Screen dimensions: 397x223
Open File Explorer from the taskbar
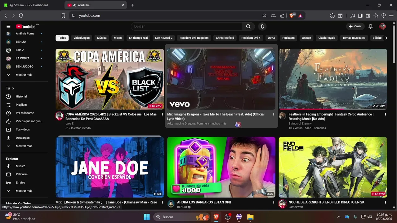coord(250,217)
